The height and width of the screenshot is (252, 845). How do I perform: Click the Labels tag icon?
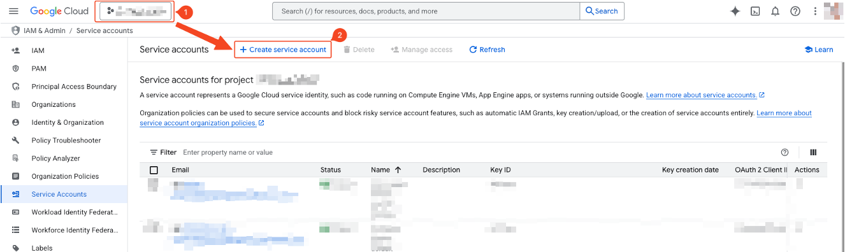click(15, 248)
